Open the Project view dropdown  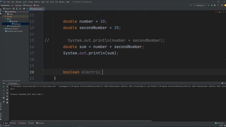7,9
